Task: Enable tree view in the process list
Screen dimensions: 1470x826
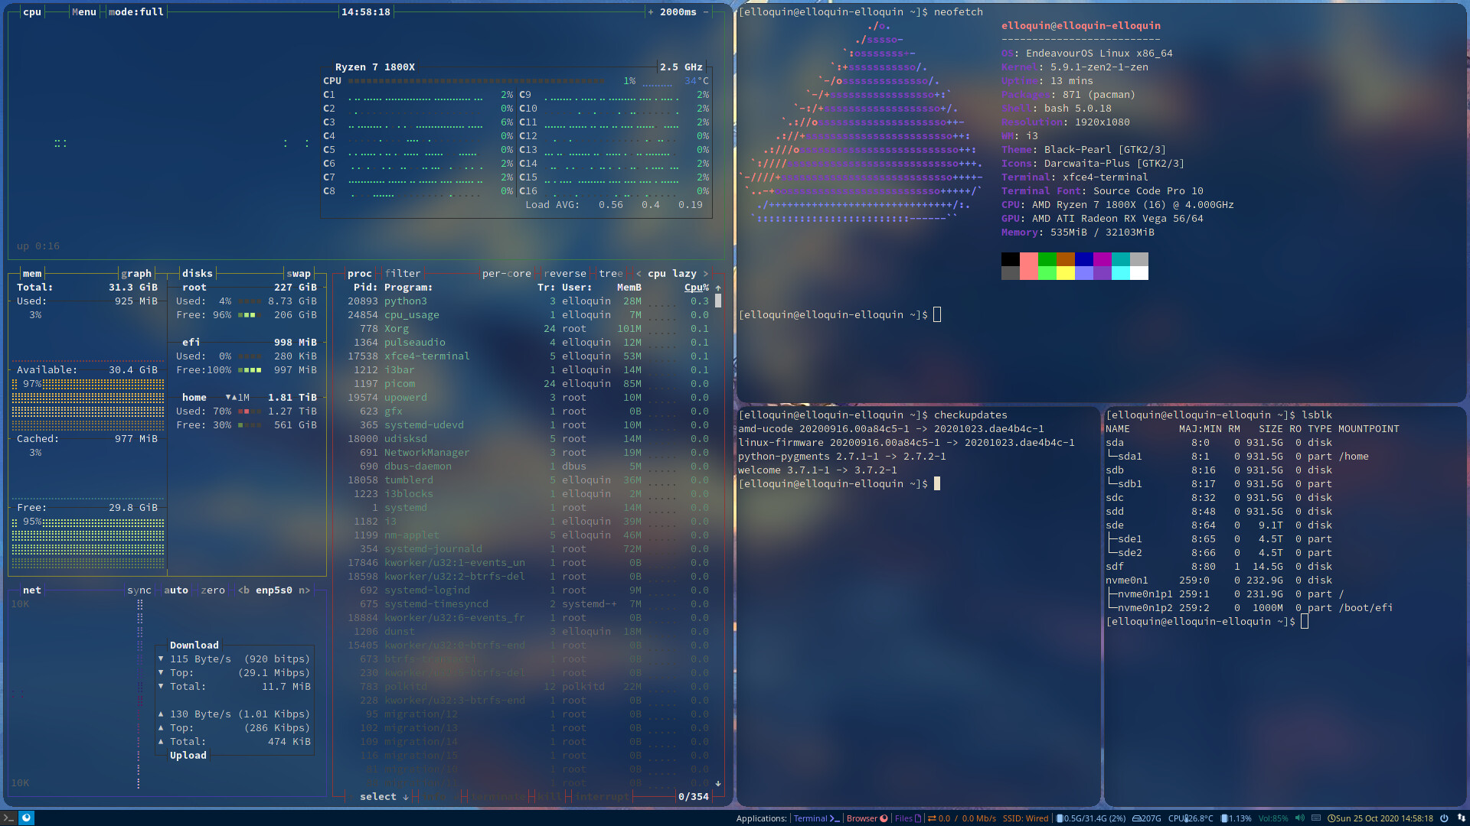Action: [x=610, y=273]
